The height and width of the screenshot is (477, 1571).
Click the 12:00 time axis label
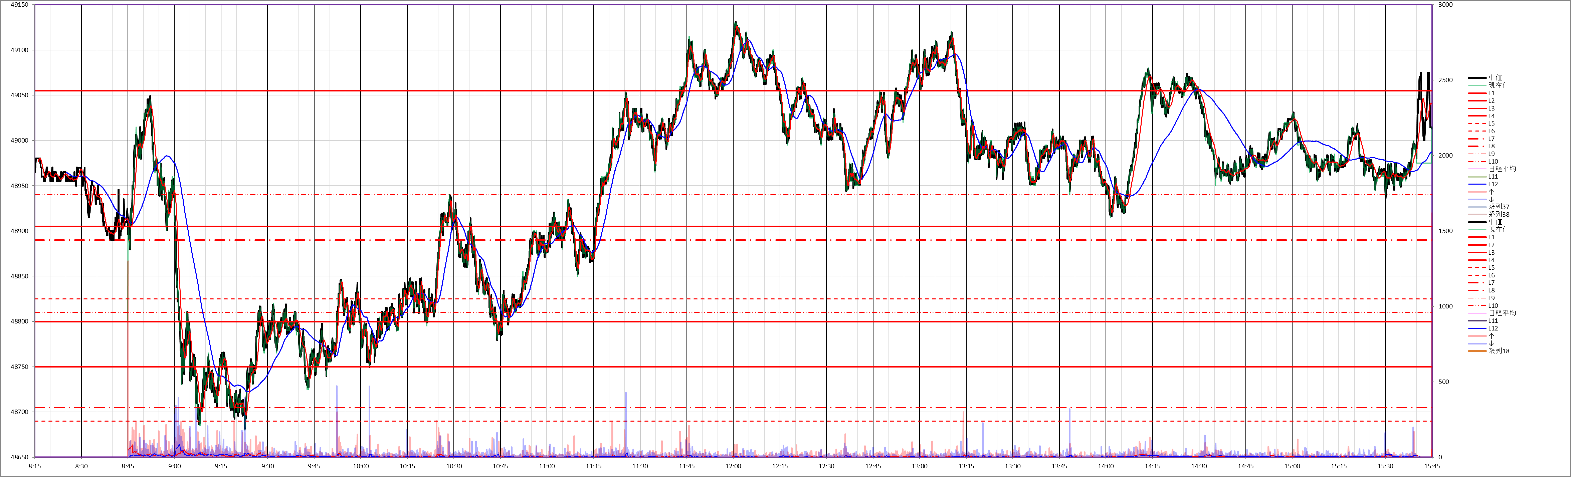point(733,467)
